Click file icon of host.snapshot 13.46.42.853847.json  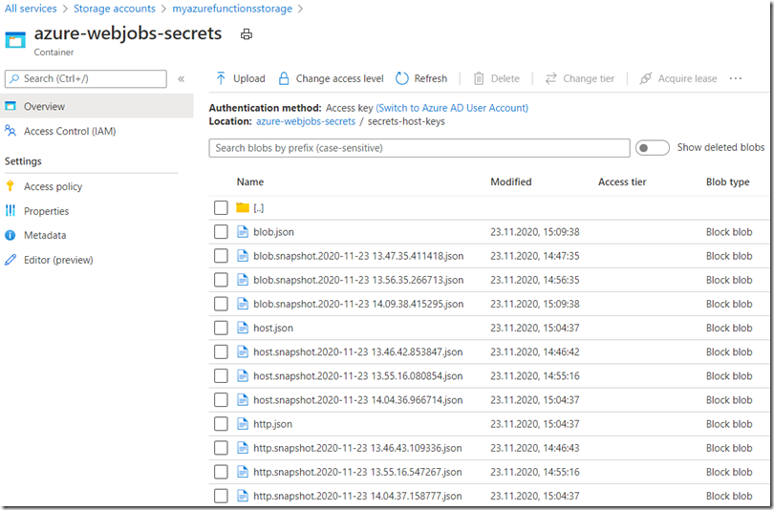243,351
